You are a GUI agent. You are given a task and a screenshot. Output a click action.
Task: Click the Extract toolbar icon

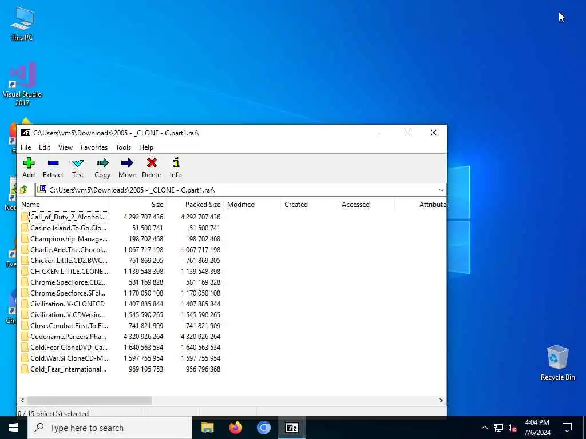pos(53,167)
